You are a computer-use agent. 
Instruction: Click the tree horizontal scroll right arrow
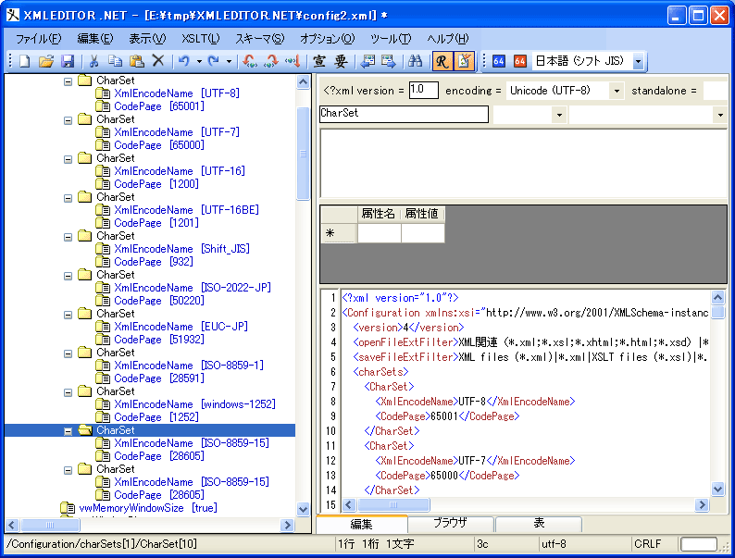click(x=287, y=526)
